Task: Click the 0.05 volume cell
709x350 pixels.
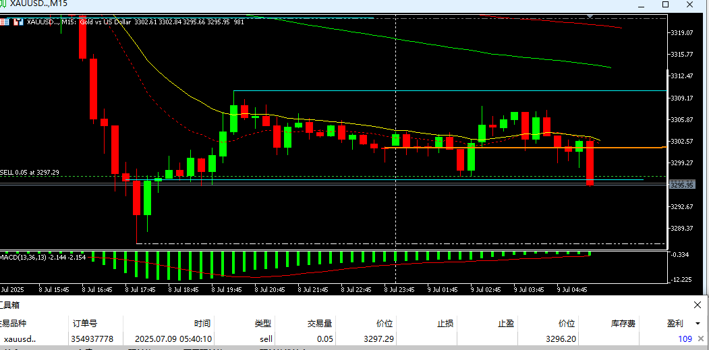Action: tap(324, 339)
